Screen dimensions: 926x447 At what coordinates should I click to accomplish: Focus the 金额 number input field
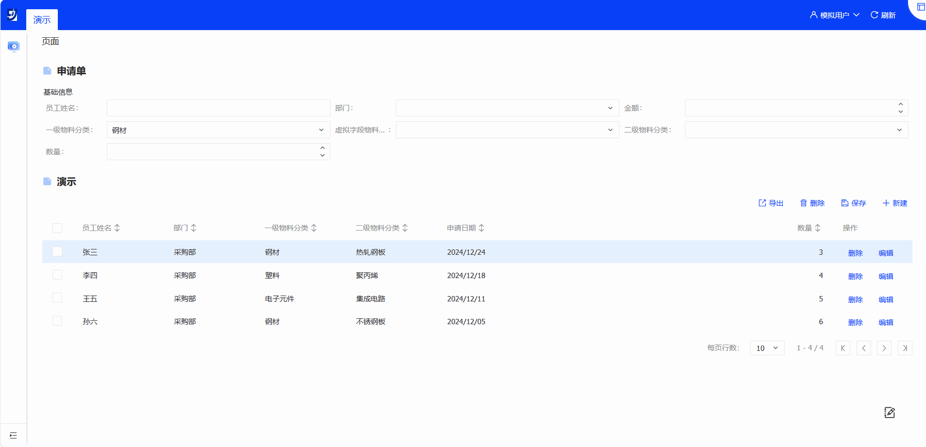pyautogui.click(x=796, y=108)
